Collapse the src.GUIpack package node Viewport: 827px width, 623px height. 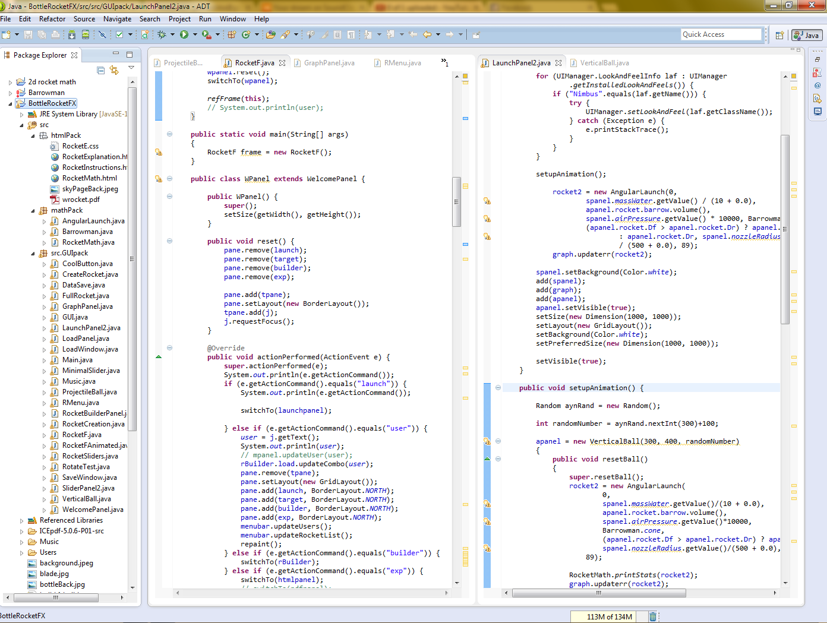[33, 254]
